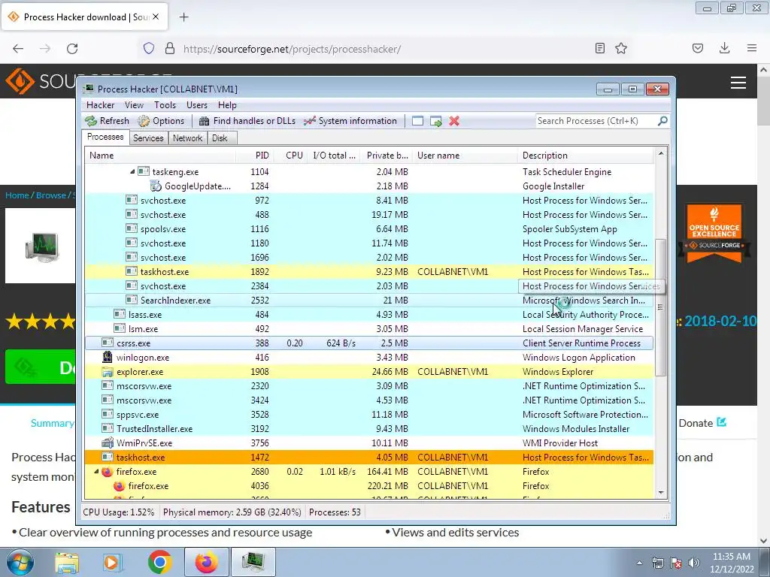Screen dimensions: 770x577
Task: Click the find window toolbar icon
Action: click(x=417, y=121)
